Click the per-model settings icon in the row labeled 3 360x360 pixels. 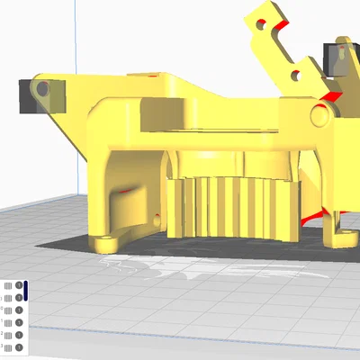(x=8, y=348)
